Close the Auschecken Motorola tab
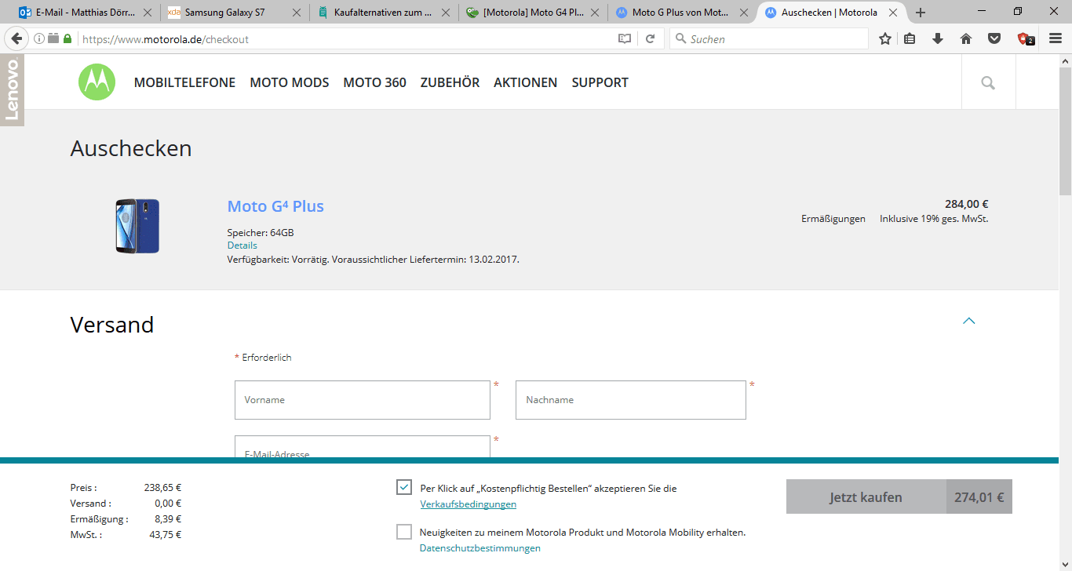The width and height of the screenshot is (1072, 571). point(893,13)
